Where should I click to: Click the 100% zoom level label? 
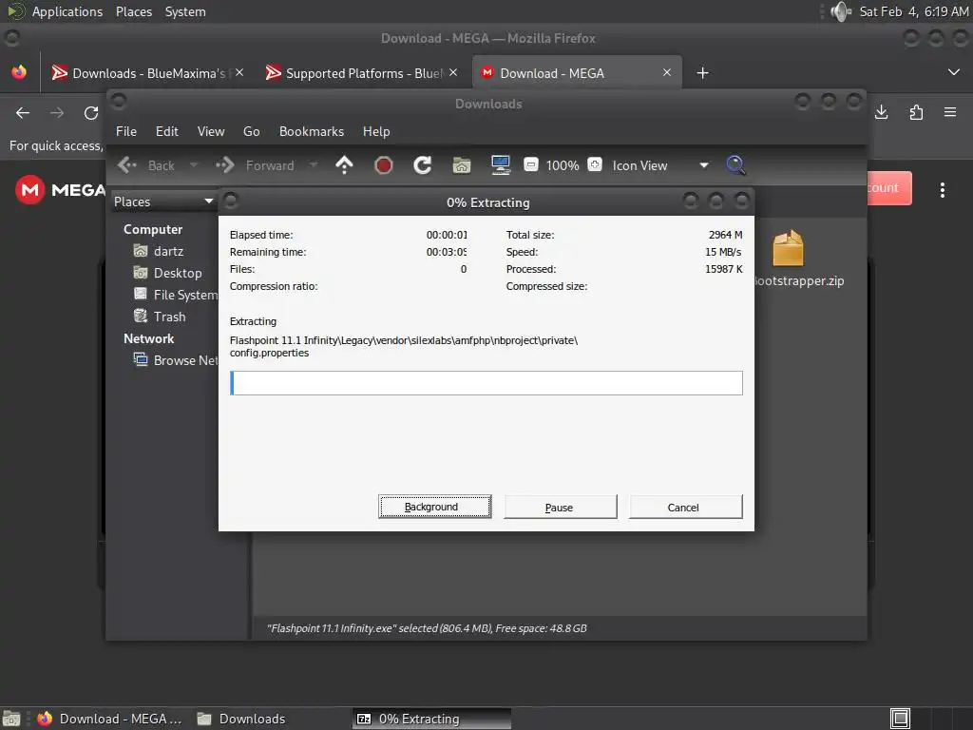pyautogui.click(x=563, y=165)
